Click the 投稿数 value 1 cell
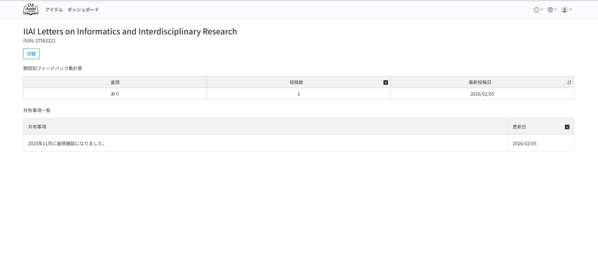 (x=299, y=94)
